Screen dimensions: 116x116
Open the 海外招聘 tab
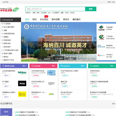(55, 19)
